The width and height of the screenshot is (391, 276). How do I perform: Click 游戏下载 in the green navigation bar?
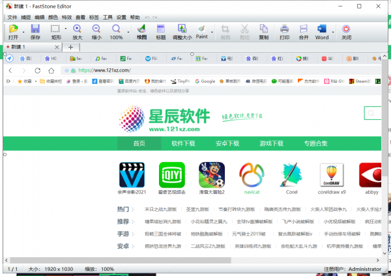click(272, 143)
